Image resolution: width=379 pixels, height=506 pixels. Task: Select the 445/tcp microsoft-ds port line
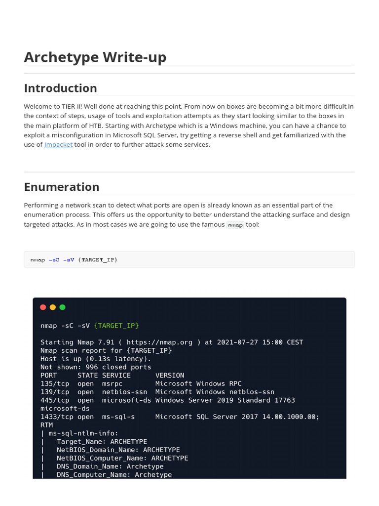tap(167, 400)
